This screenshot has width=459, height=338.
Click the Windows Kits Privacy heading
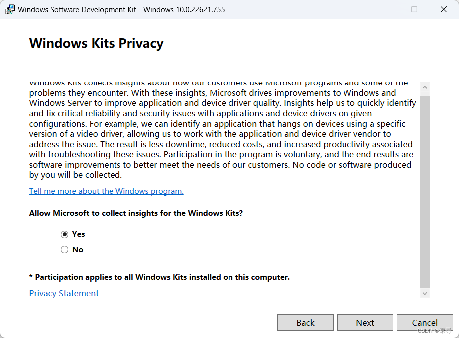[x=96, y=43]
